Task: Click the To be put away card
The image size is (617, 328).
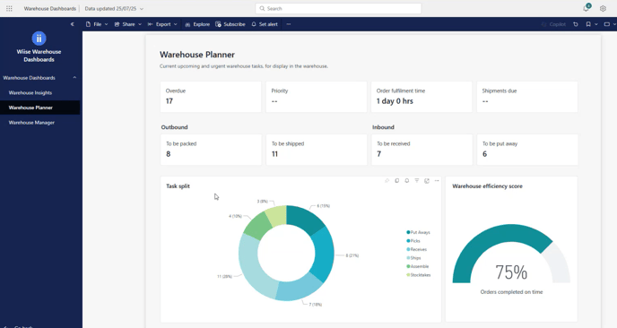Action: [x=527, y=150]
